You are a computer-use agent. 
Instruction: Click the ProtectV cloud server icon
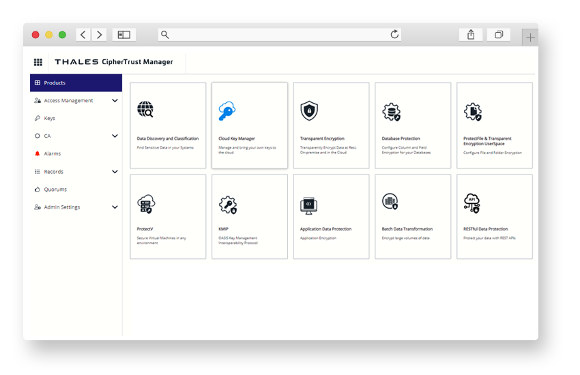point(146,204)
